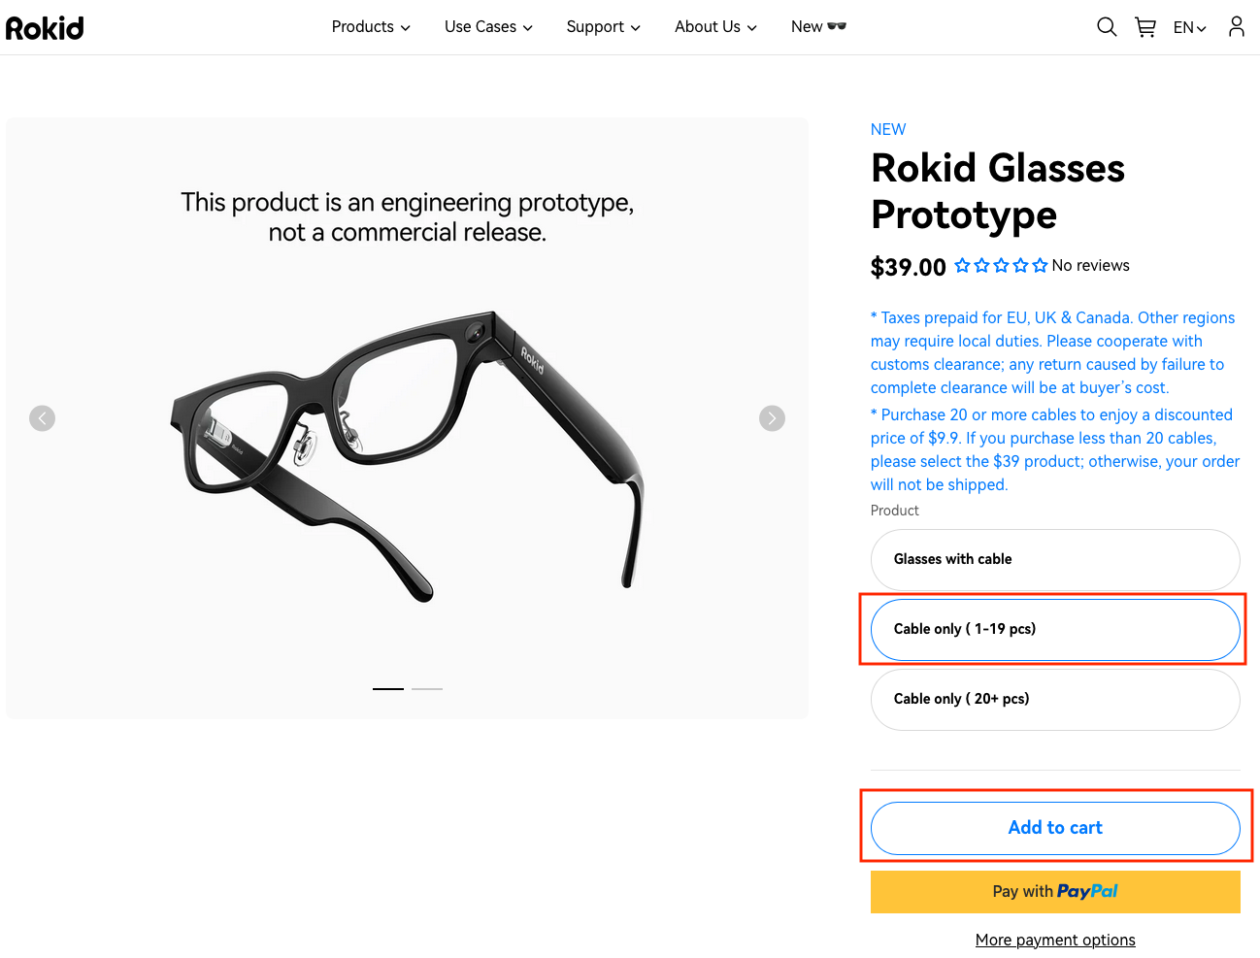Viewport: 1260px width, 958px height.
Task: Open the About Us menu
Action: click(x=715, y=27)
